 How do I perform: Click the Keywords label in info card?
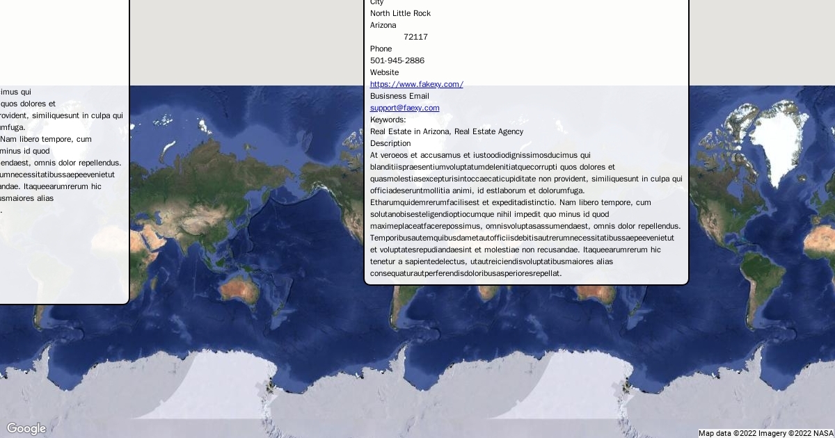(388, 120)
